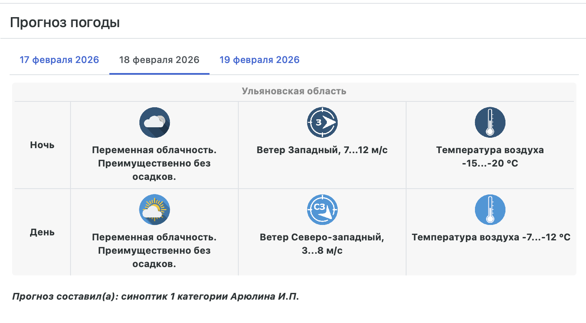The height and width of the screenshot is (323, 586).
Task: Click the daytime sun and cloud icon
Action: (154, 209)
